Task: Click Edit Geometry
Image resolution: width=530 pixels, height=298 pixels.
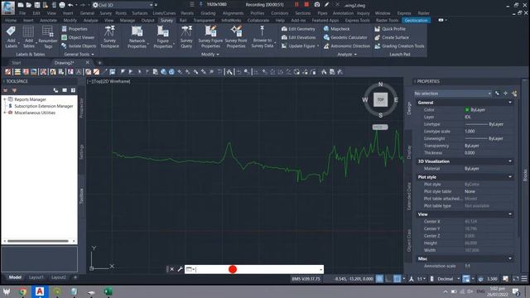Action: 298,29
